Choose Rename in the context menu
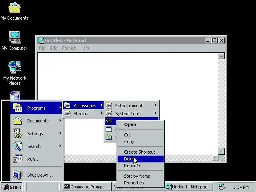Screen dimensions: 256x192 (140, 166)
